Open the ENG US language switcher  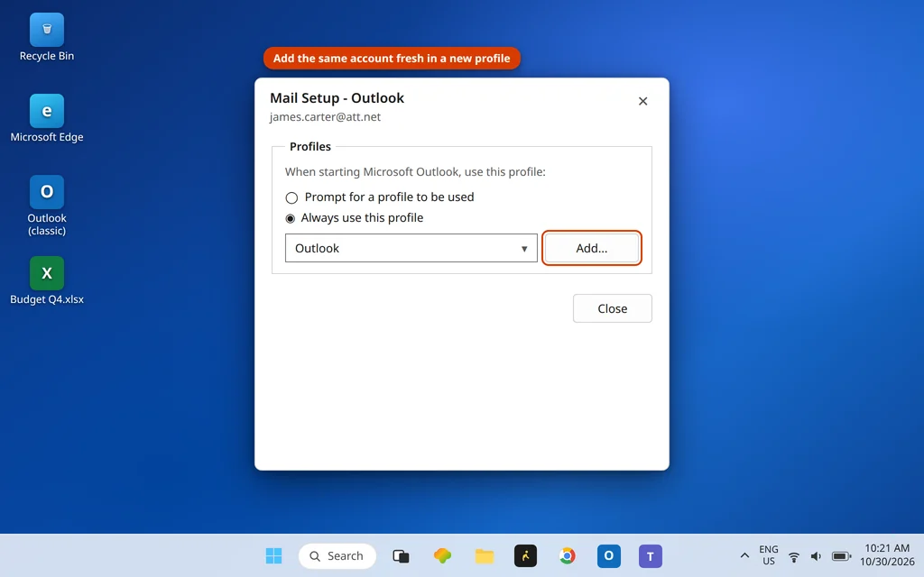769,555
